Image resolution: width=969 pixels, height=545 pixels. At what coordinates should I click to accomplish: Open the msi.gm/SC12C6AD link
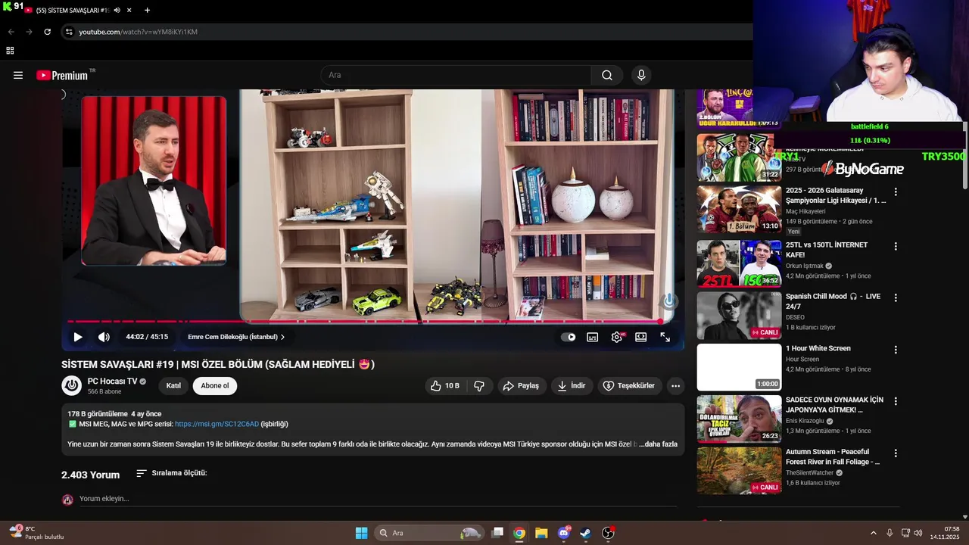click(217, 424)
